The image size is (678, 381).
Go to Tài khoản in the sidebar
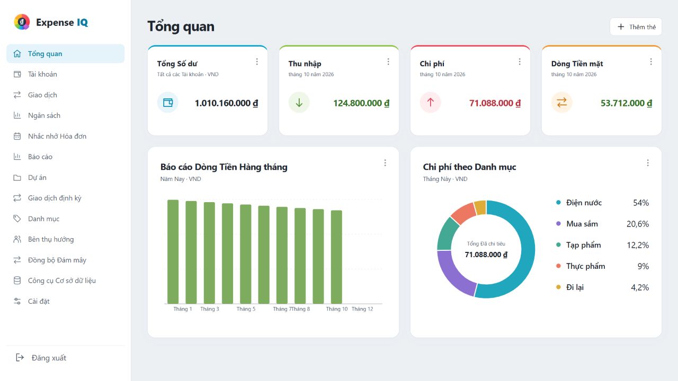(x=66, y=74)
